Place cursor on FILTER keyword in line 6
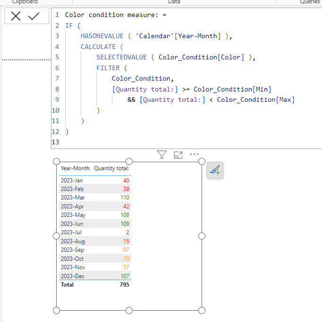This screenshot has height=322, width=322. pyautogui.click(x=108, y=68)
